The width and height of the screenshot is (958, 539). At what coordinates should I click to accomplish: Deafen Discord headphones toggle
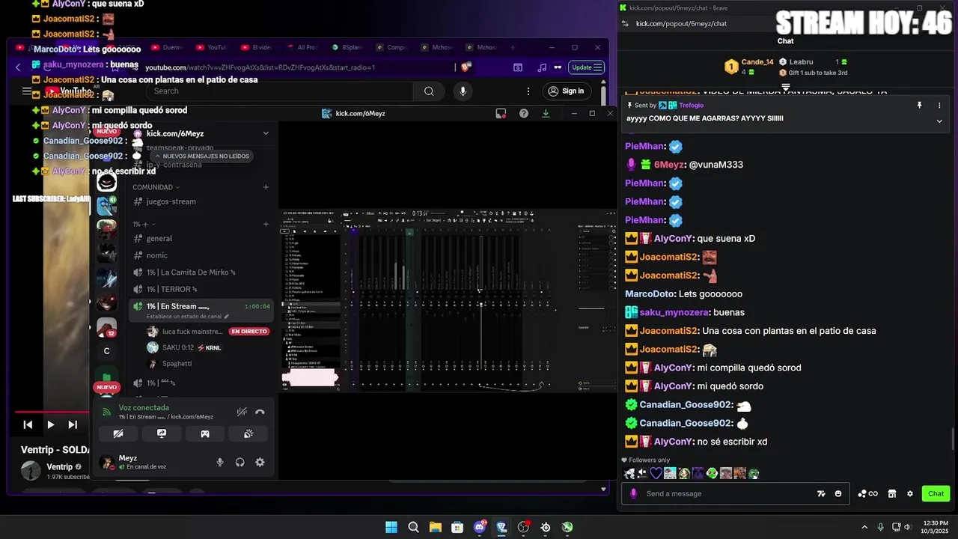pyautogui.click(x=240, y=463)
